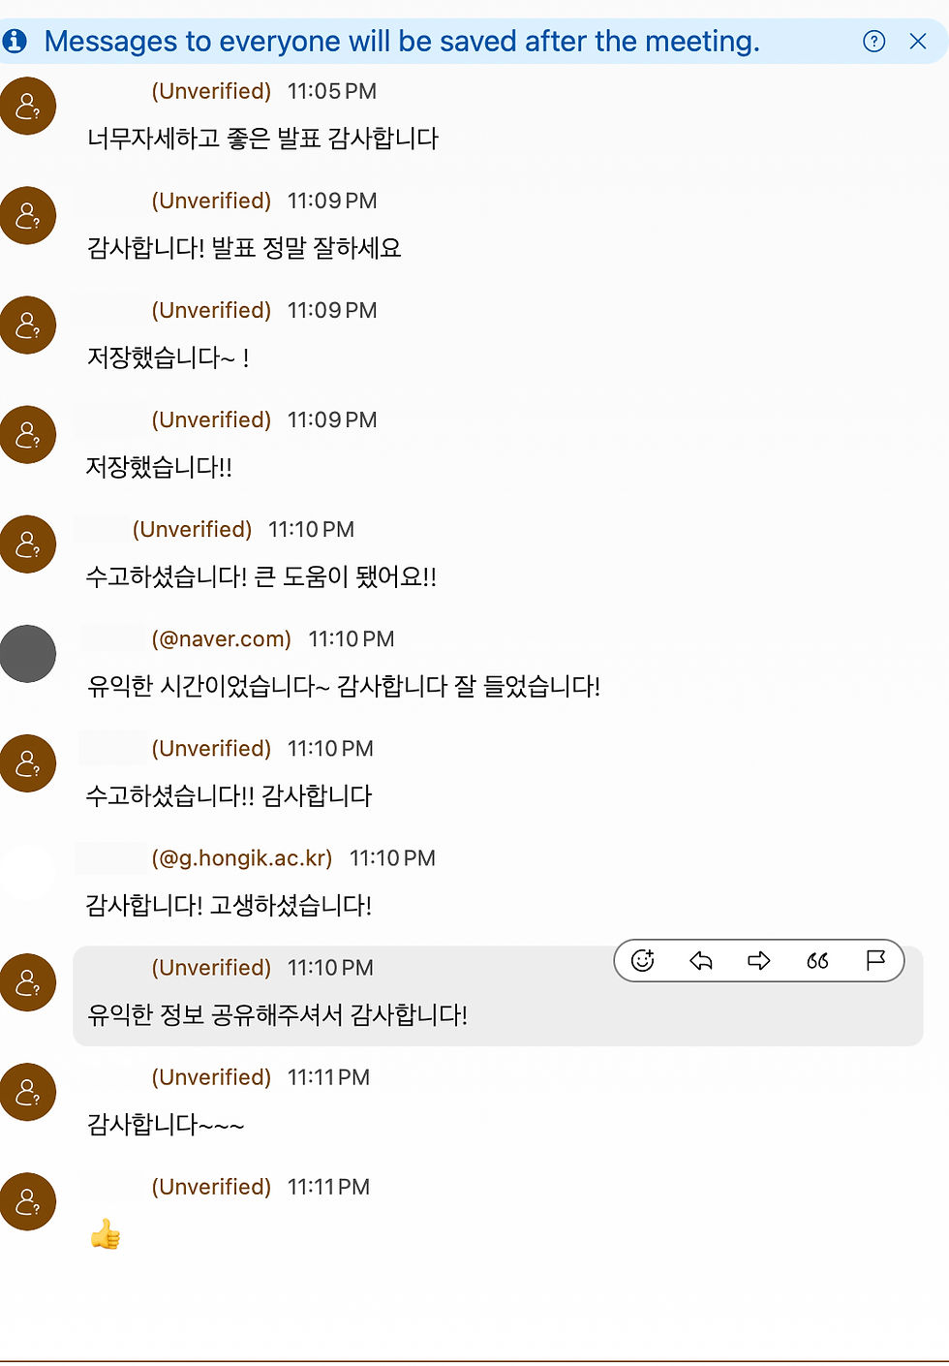Viewport: 949px width, 1366px height.
Task: Dismiss the saved messages banner with X
Action: [918, 41]
